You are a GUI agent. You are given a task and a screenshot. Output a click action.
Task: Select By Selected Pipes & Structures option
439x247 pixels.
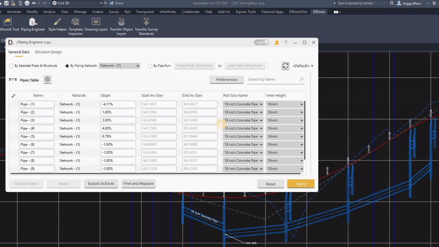pyautogui.click(x=12, y=66)
